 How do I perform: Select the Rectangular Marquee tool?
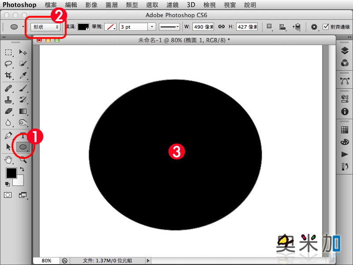point(8,53)
